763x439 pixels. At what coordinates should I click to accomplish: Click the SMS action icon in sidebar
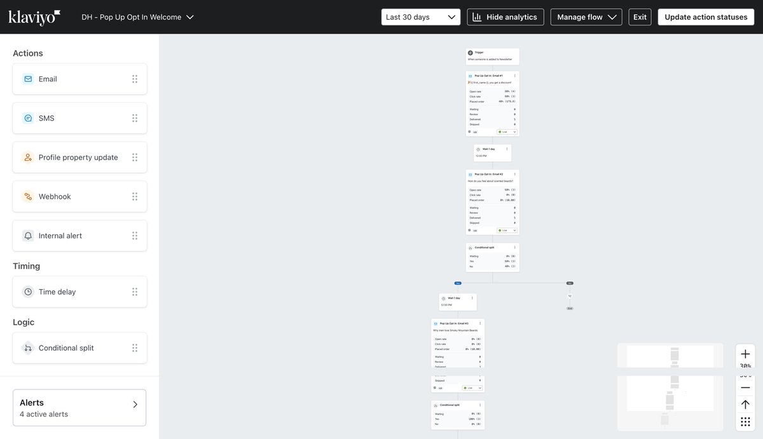(x=28, y=118)
